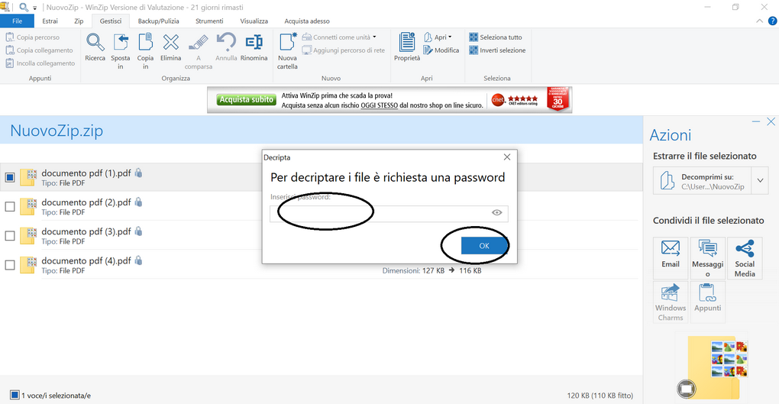Screen dimensions: 779x404
Task: Uncheck documento pdf (1).pdf checkbox
Action: pos(10,177)
